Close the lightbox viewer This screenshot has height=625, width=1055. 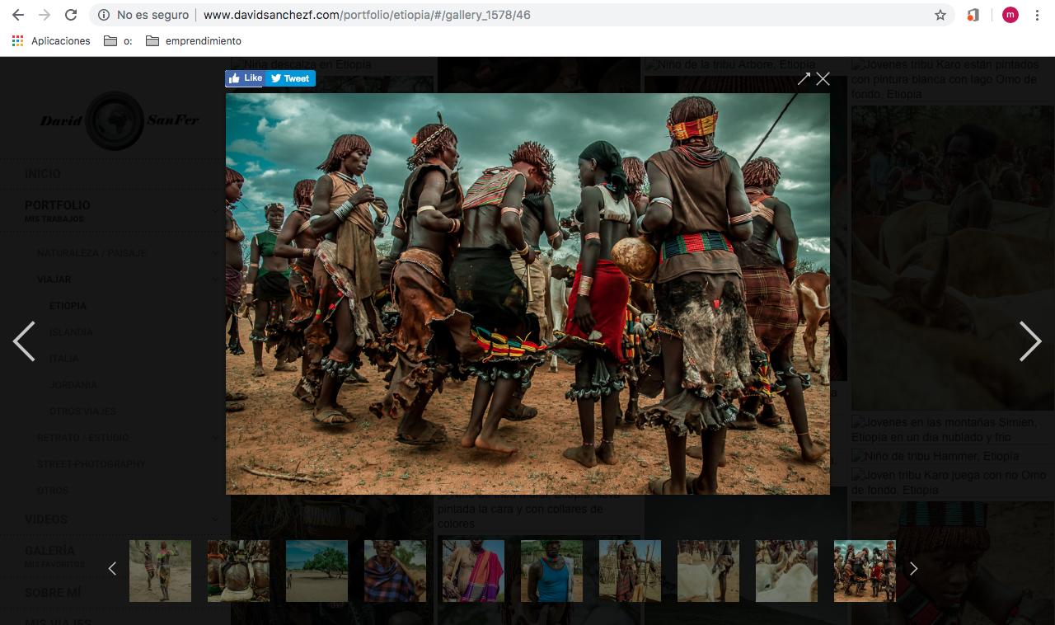[823, 78]
